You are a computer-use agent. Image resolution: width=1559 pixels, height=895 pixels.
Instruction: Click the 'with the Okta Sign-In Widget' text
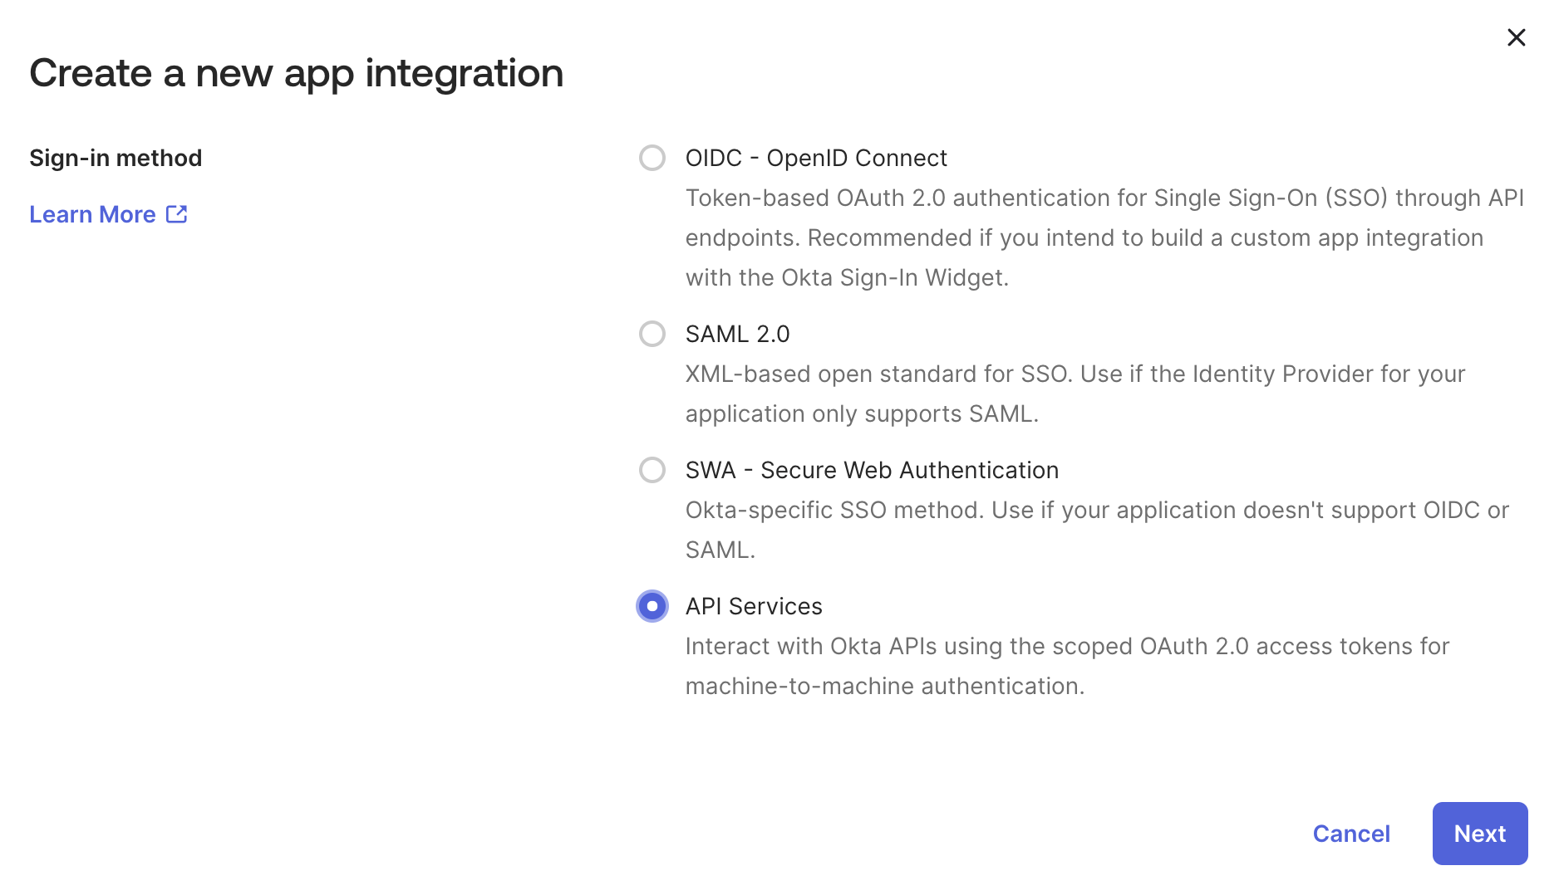[x=847, y=277]
